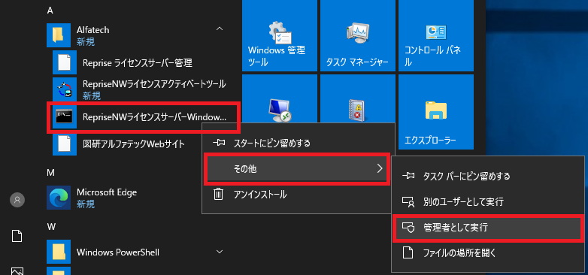Click the pin icon beside スタートにピン留めする
The width and height of the screenshot is (588, 275).
click(x=218, y=143)
